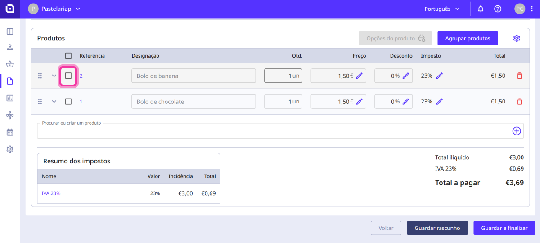Open the documents icon in sidebar

pyautogui.click(x=10, y=81)
